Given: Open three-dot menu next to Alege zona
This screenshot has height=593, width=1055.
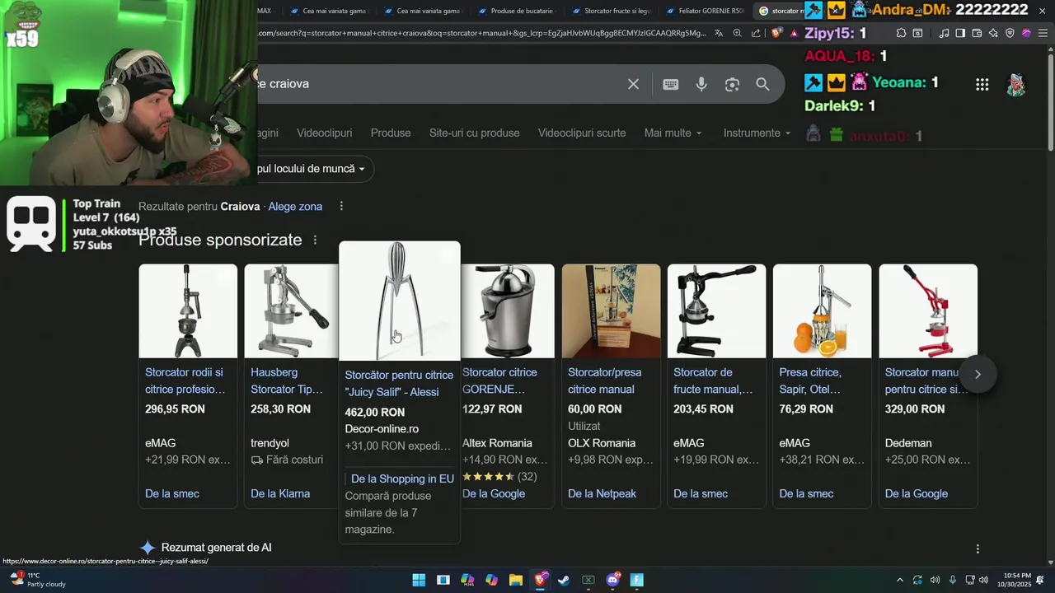Looking at the screenshot, I should (341, 206).
